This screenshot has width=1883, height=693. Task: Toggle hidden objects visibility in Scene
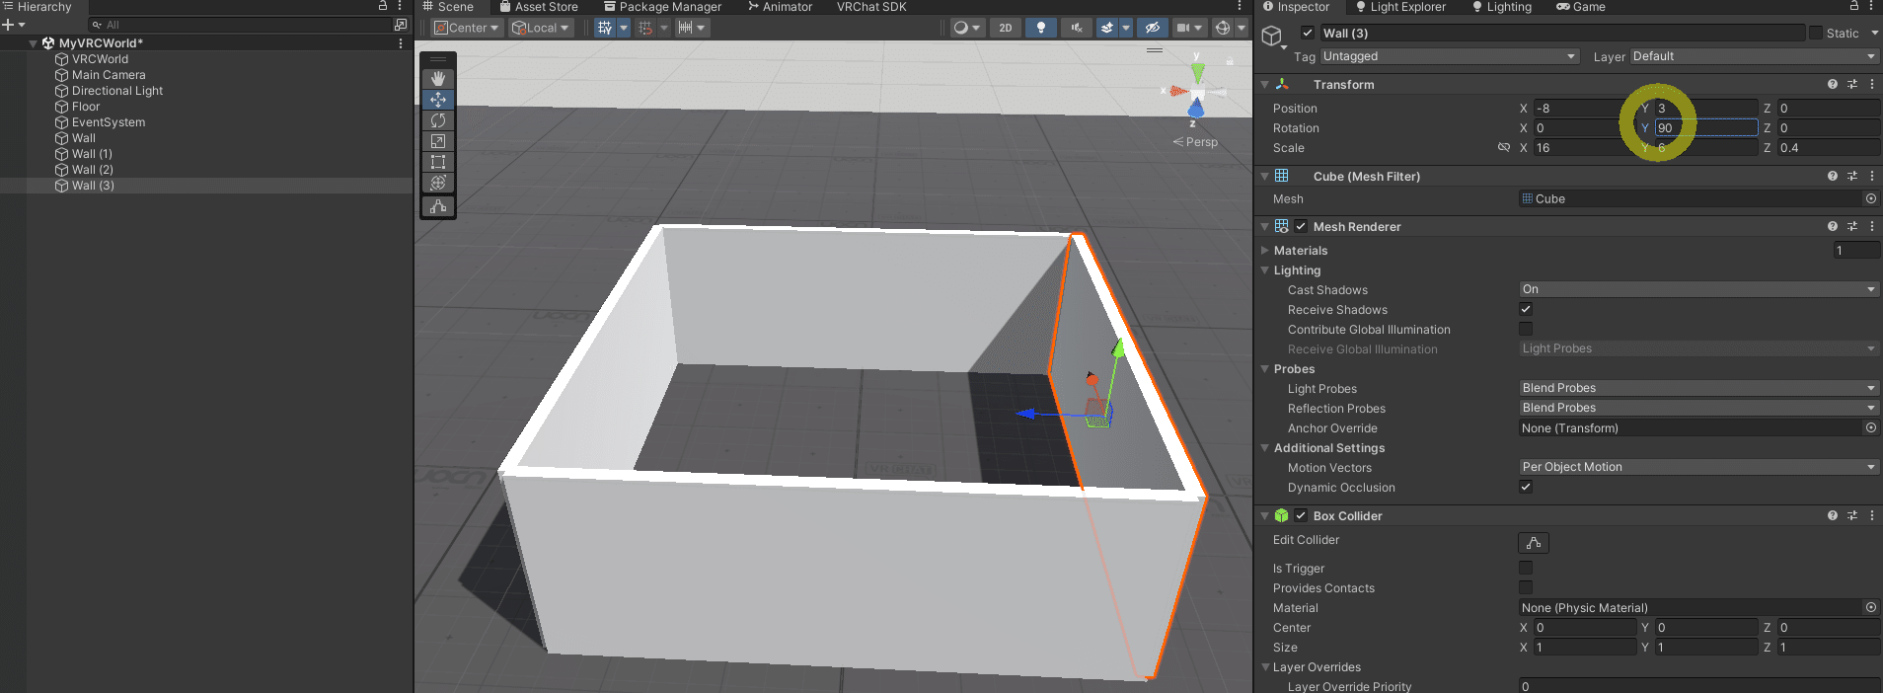1152,28
